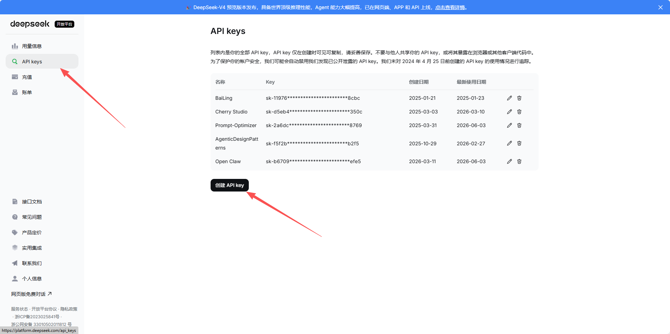Screen dimensions: 670x334
Task: Click the last used date 2026-02-27
Action: [x=471, y=143]
